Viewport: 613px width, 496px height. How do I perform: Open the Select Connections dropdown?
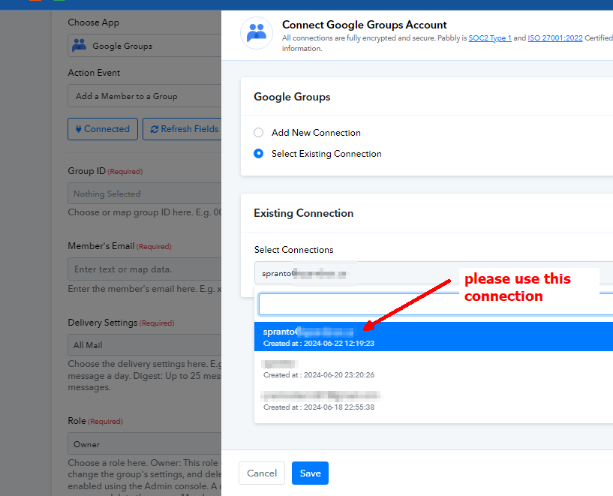point(433,273)
